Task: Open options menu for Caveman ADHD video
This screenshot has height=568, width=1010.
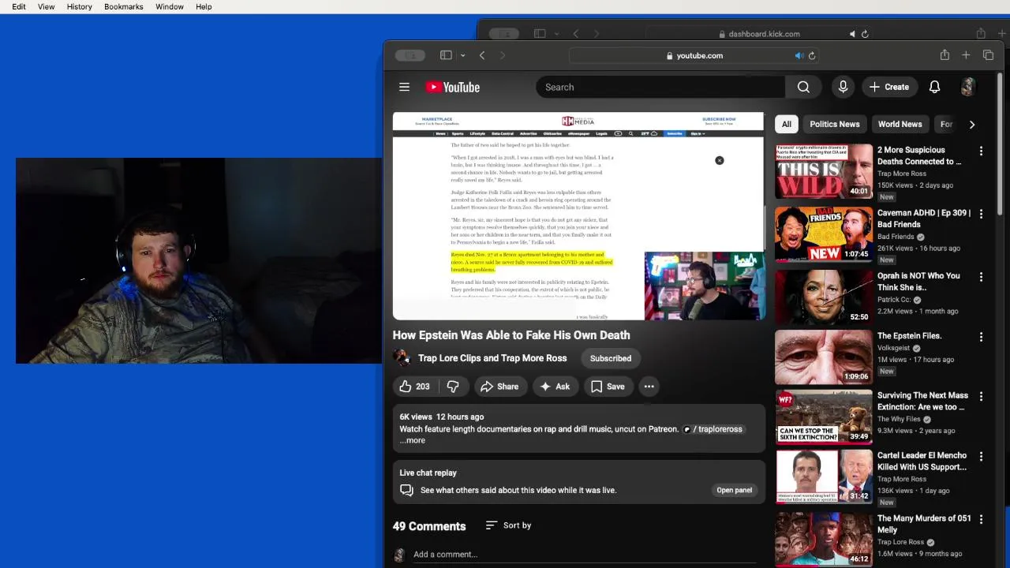Action: coord(981,214)
